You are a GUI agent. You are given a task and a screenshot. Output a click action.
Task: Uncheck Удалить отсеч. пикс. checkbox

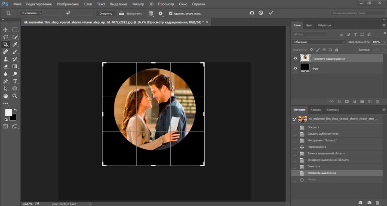[171, 14]
